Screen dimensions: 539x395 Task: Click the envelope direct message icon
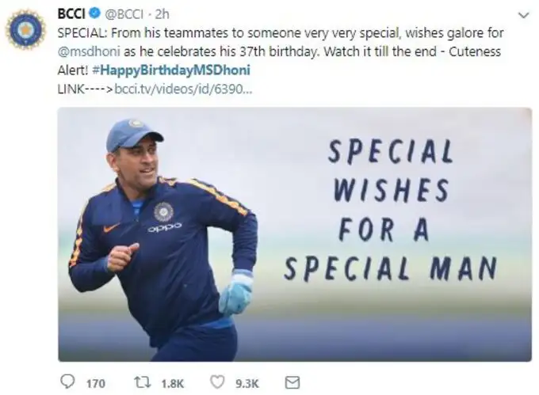[292, 382]
